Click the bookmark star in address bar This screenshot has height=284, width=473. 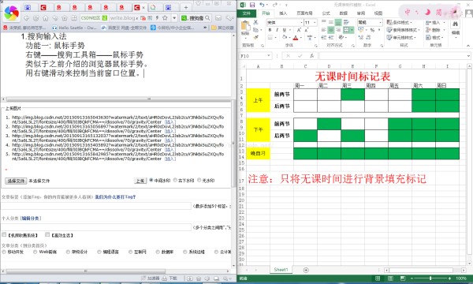click(x=165, y=18)
